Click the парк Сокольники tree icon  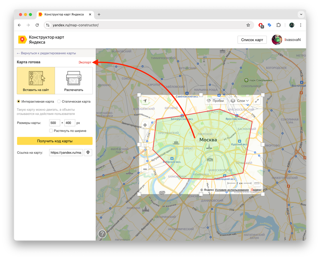tap(246, 80)
